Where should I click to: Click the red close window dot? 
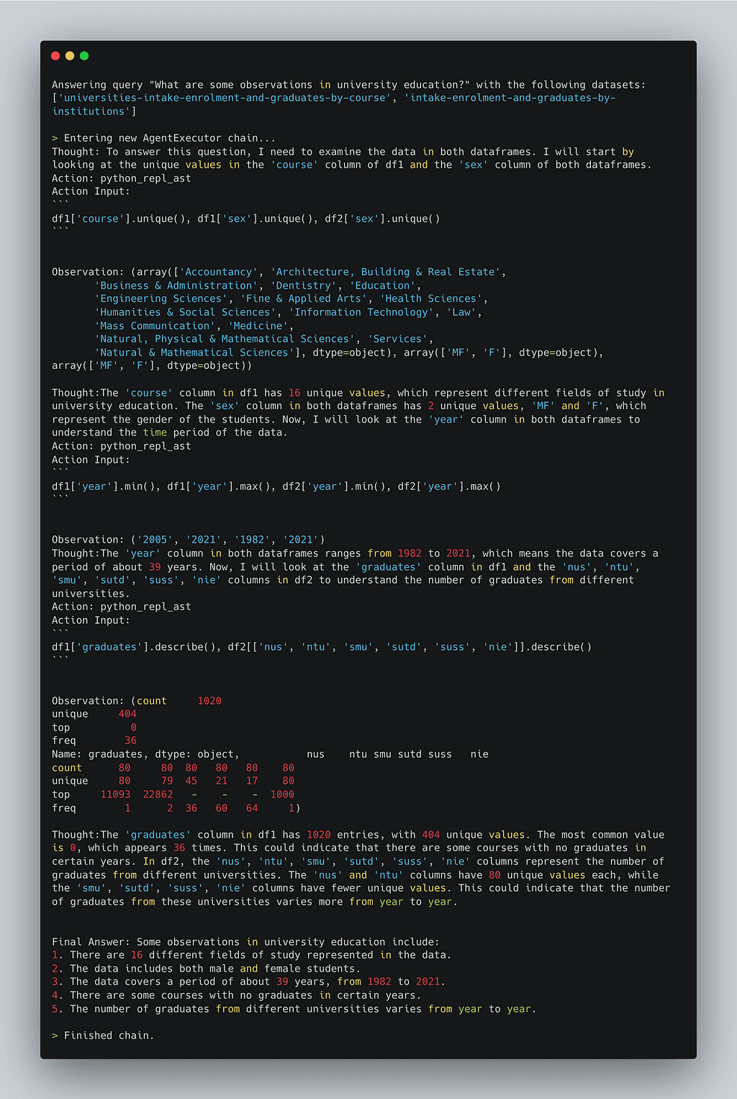pyautogui.click(x=55, y=55)
